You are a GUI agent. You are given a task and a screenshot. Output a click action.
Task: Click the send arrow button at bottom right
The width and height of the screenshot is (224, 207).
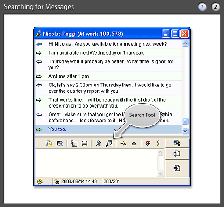(177, 168)
